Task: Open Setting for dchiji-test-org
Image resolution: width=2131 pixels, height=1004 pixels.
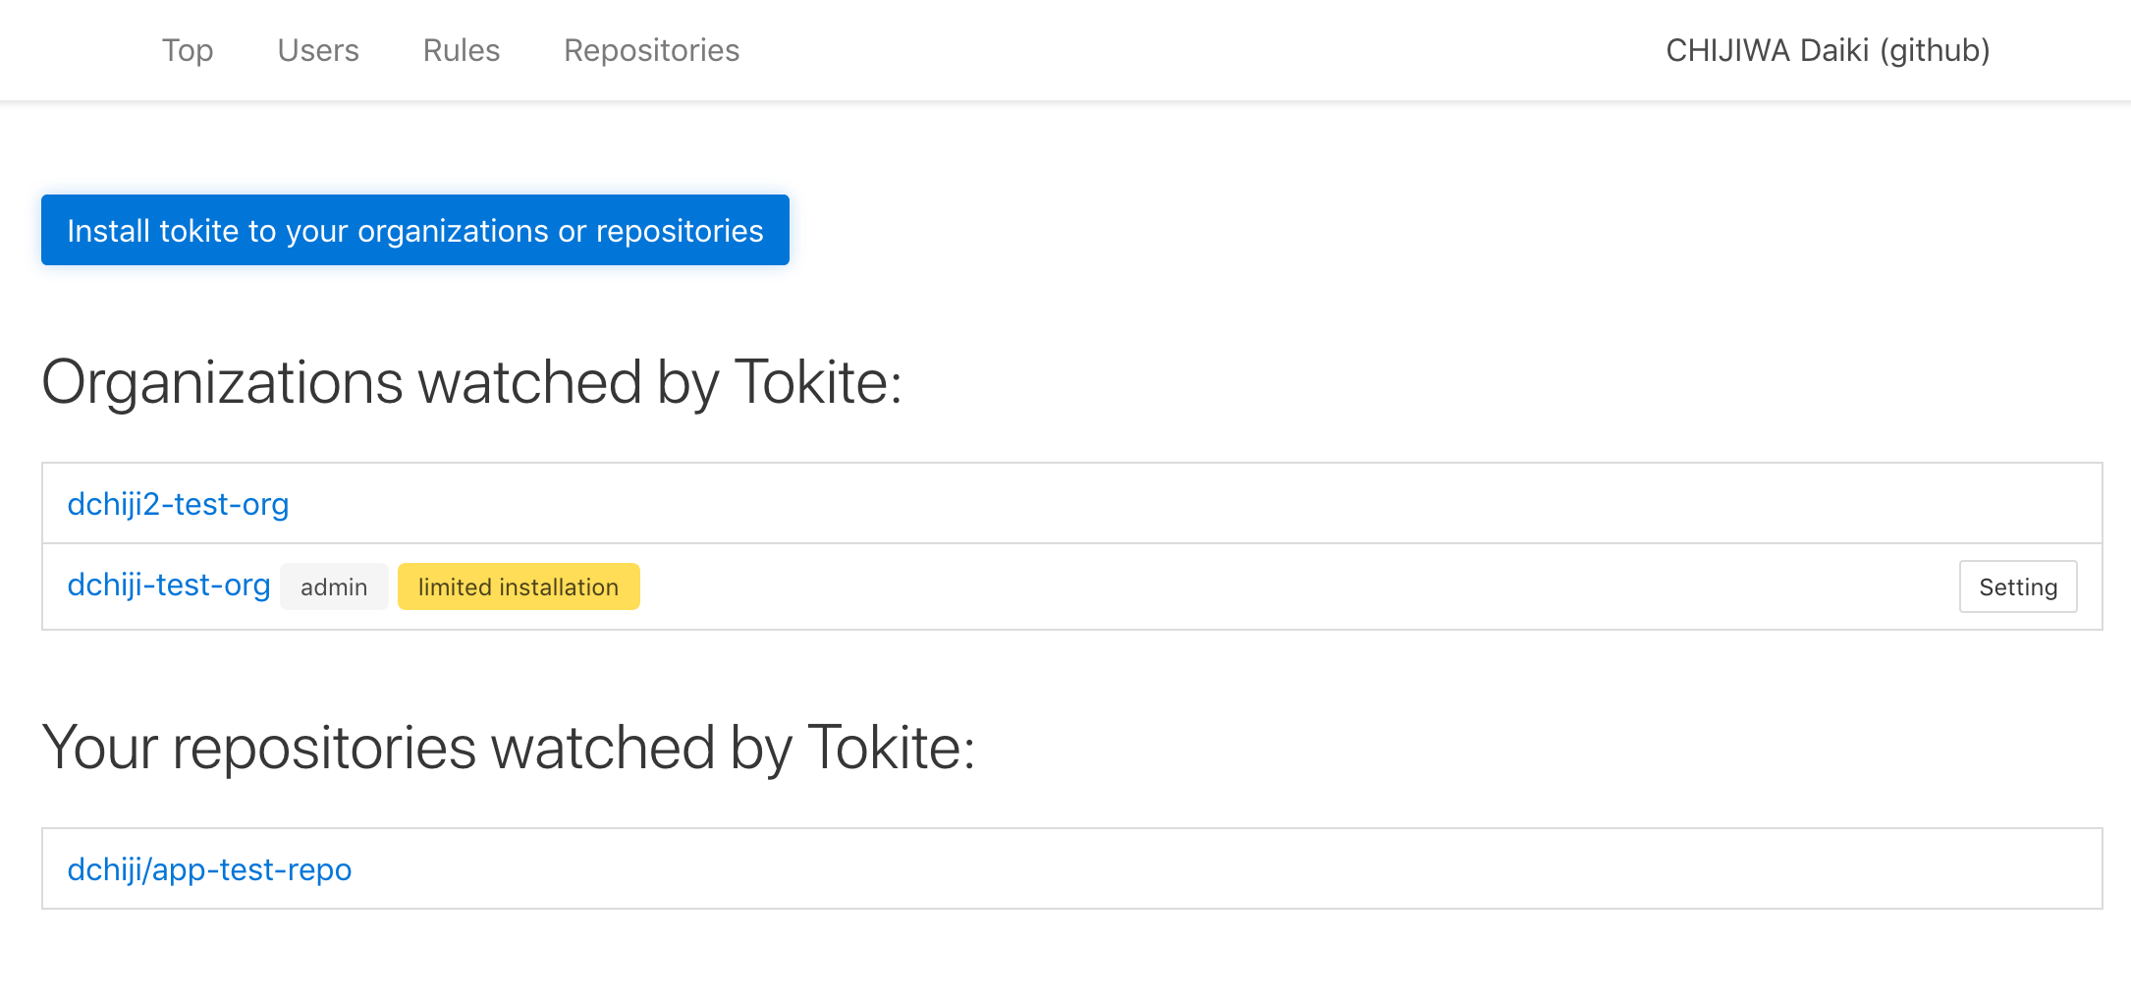Action: click(x=2018, y=586)
